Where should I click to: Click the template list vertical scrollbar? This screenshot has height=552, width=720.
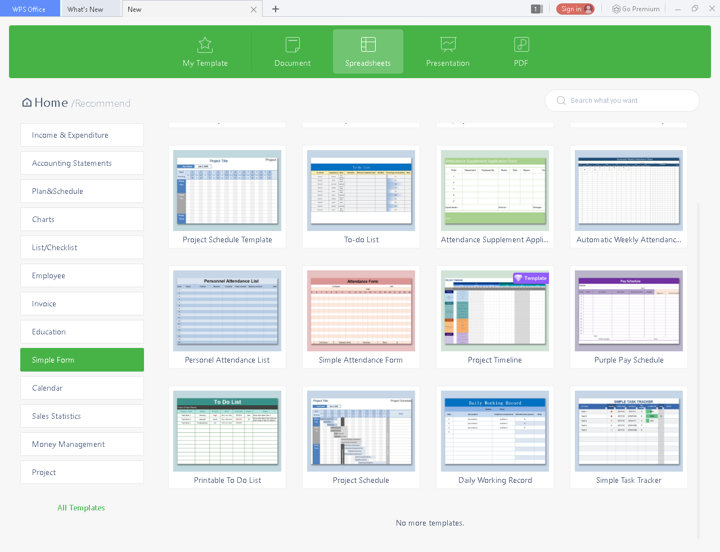[x=699, y=371]
